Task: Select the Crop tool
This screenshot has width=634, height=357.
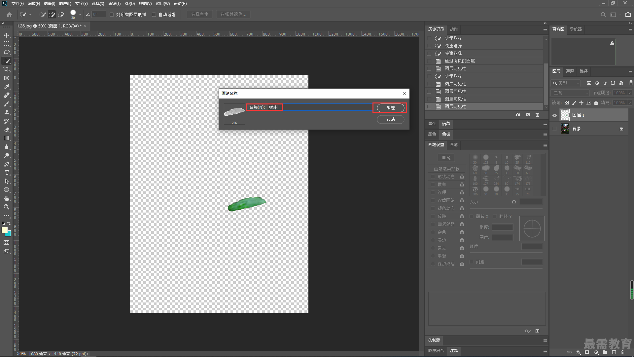Action: tap(7, 69)
